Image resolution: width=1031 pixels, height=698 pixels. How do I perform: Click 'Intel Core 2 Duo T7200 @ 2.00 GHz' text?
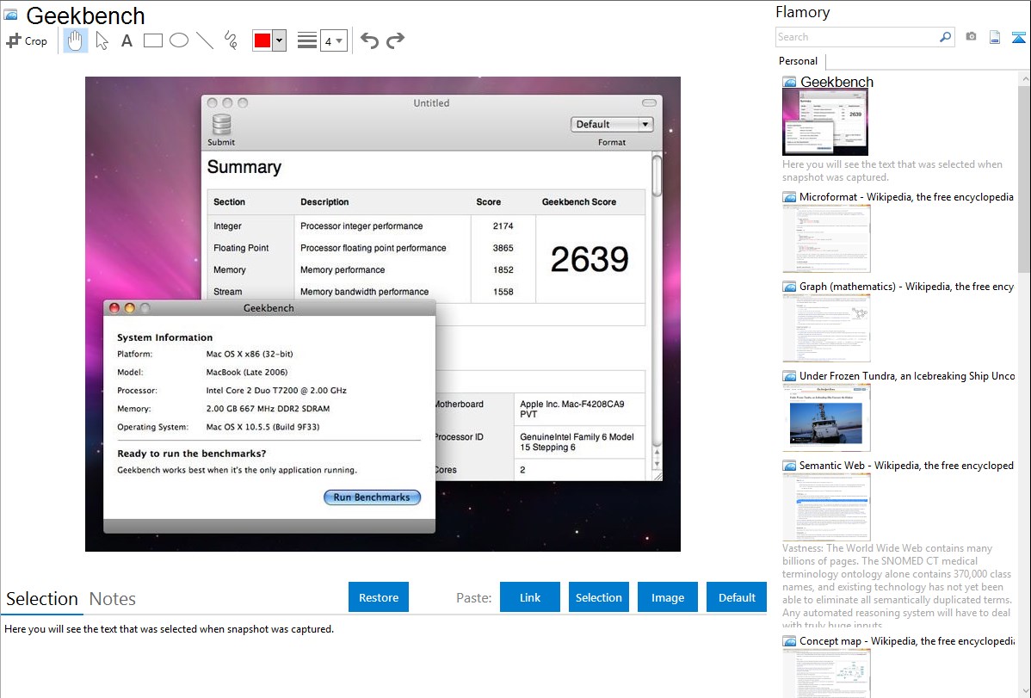[276, 390]
